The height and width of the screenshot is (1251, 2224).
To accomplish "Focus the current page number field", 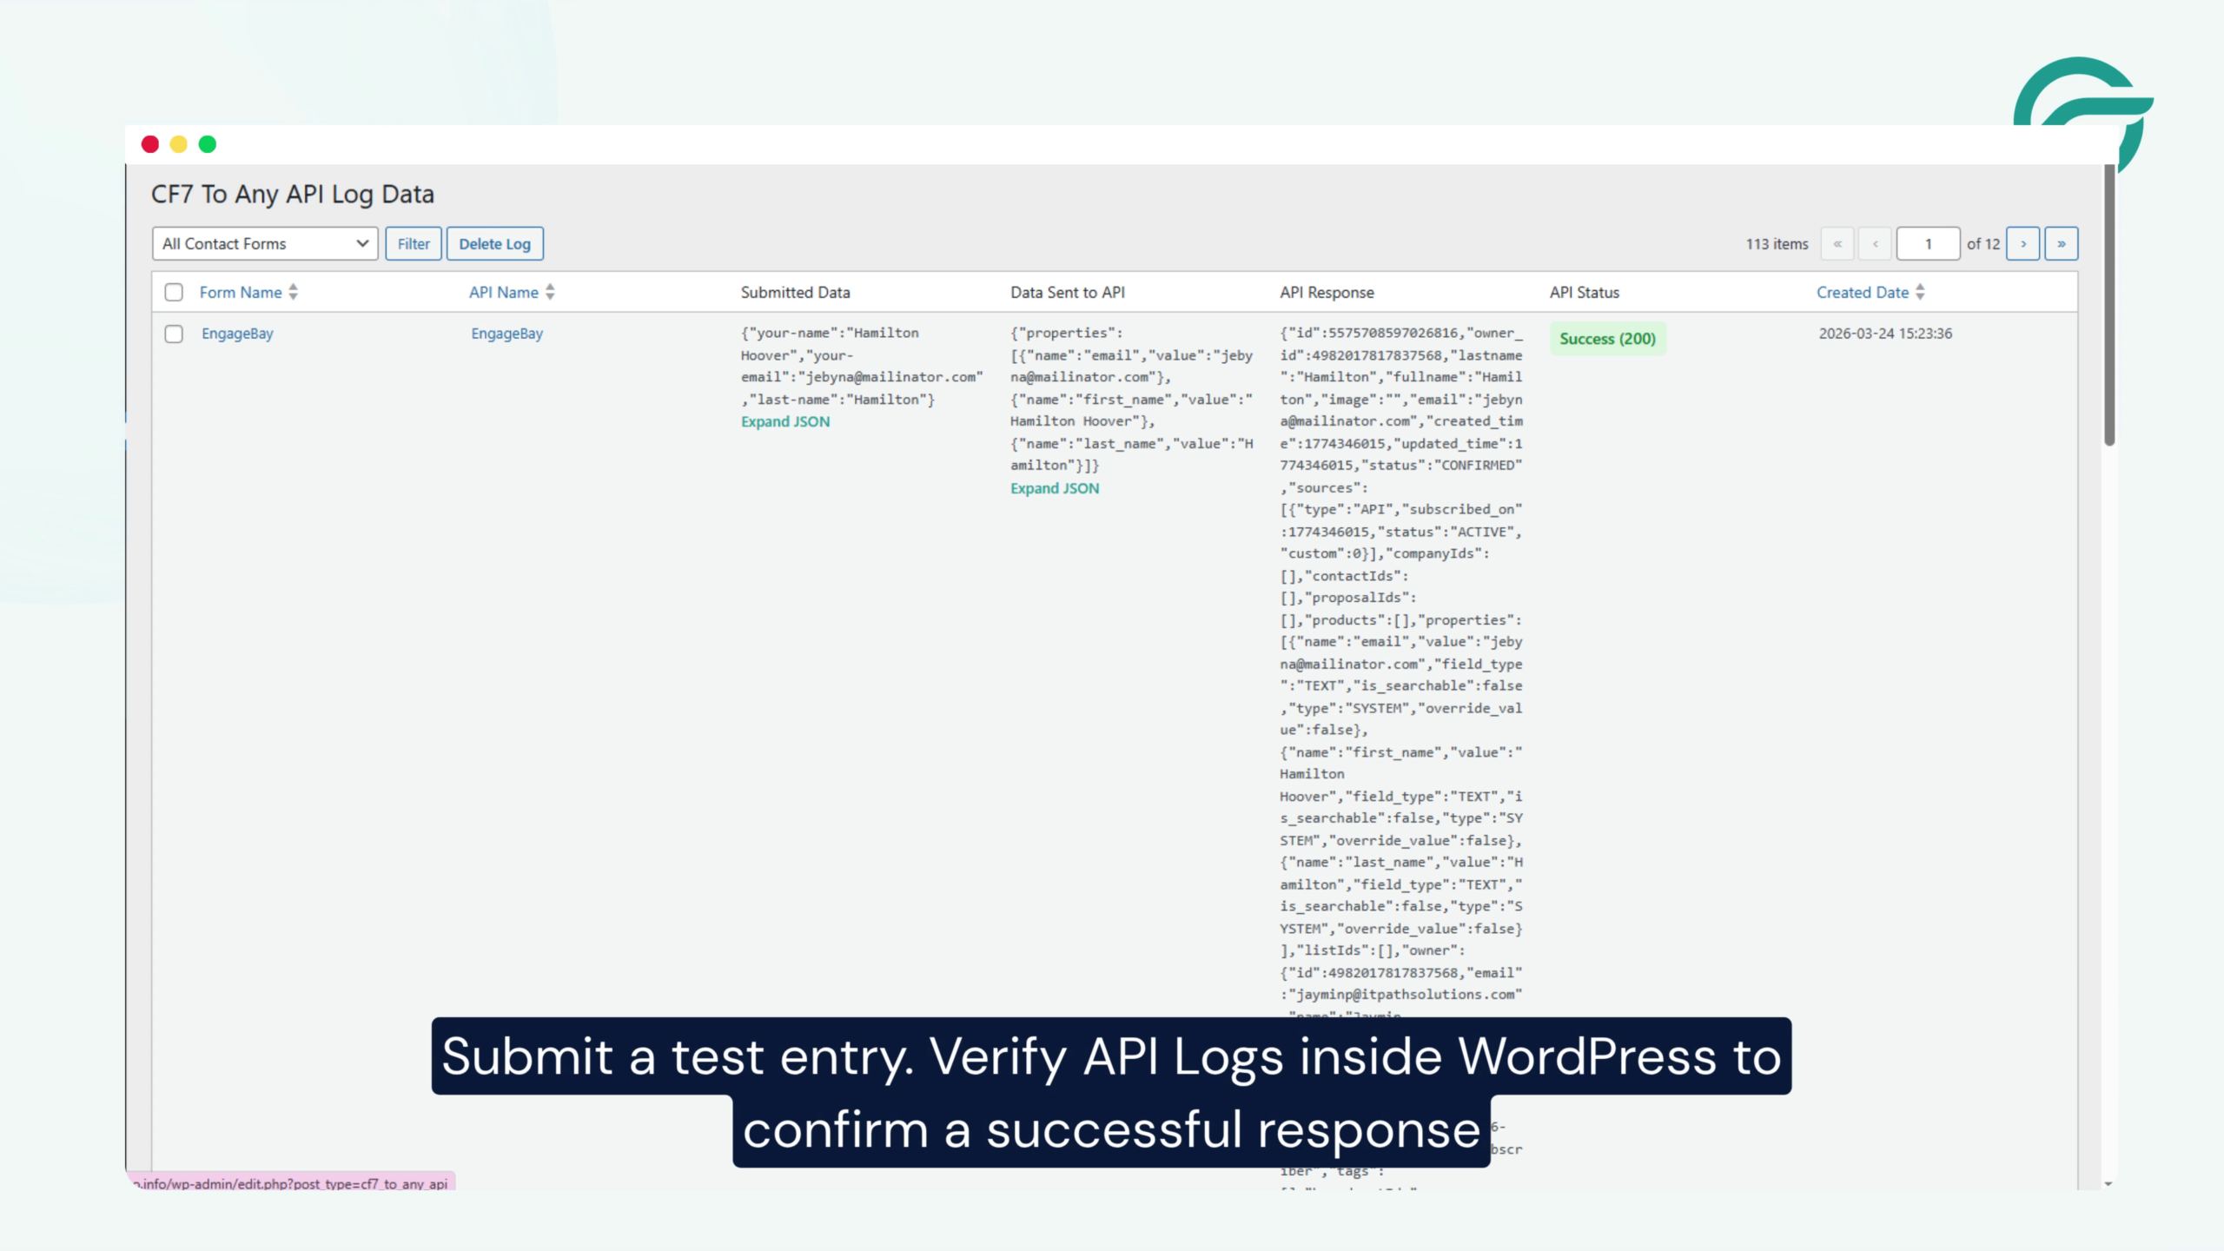I will click(1929, 244).
